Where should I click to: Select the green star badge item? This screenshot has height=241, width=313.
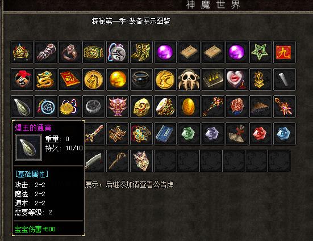point(261,52)
